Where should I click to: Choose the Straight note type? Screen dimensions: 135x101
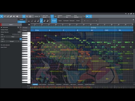coord(54,21)
